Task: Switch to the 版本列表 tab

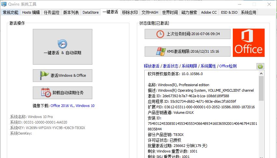Action: (71, 12)
